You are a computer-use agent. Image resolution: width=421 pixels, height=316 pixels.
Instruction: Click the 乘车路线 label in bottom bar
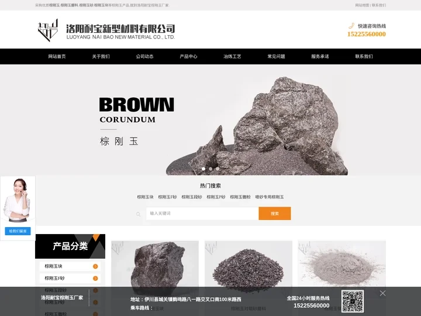142,308
